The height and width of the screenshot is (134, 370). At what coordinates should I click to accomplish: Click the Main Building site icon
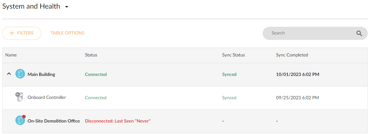(20, 74)
